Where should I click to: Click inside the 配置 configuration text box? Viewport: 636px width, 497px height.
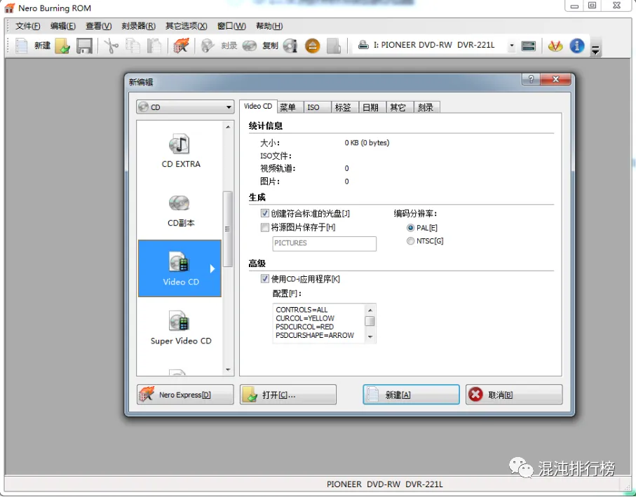319,323
